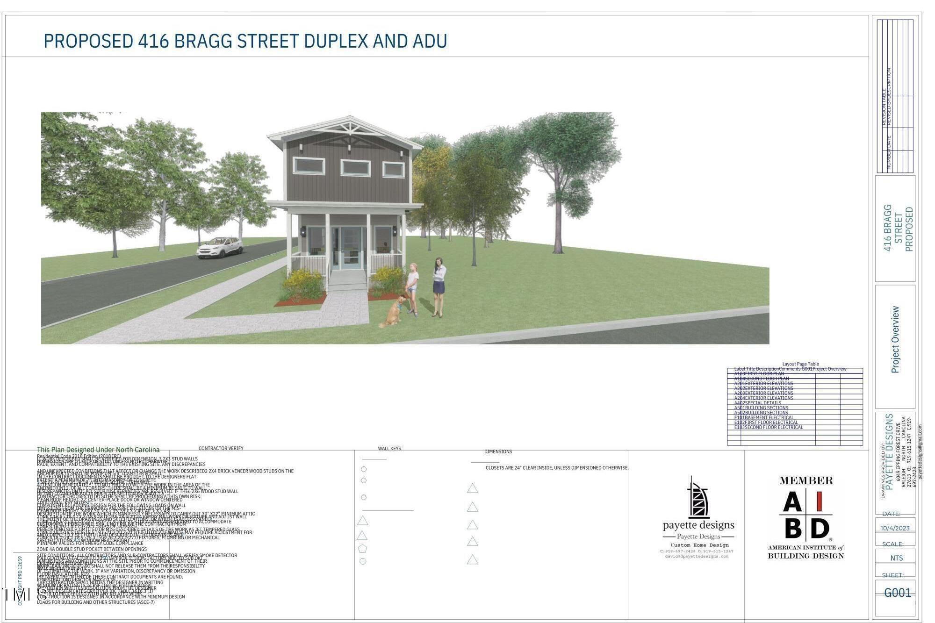935x623 pixels.
Task: Click the bottom triangle in Dimensions column
Action: tap(472, 559)
